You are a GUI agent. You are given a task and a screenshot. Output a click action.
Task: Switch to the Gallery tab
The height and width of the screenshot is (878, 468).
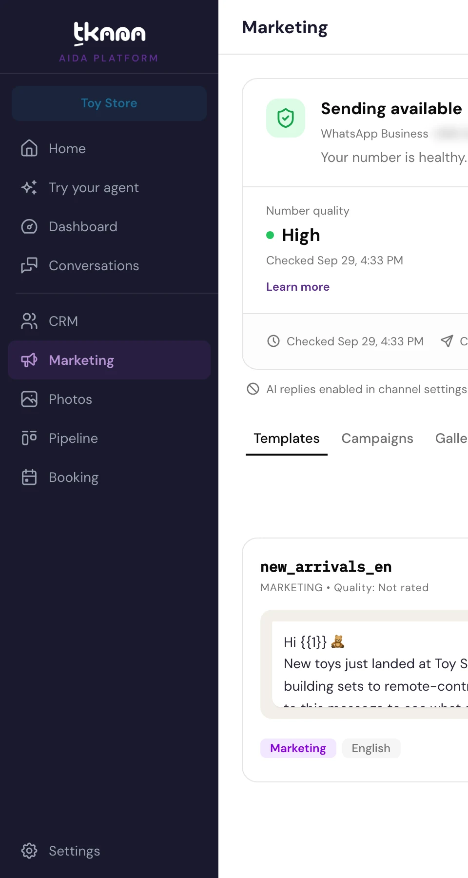click(x=451, y=439)
